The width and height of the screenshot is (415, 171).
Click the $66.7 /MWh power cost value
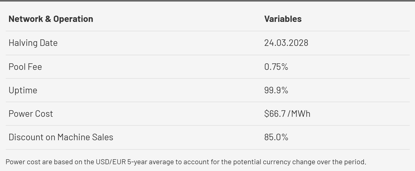(x=287, y=114)
